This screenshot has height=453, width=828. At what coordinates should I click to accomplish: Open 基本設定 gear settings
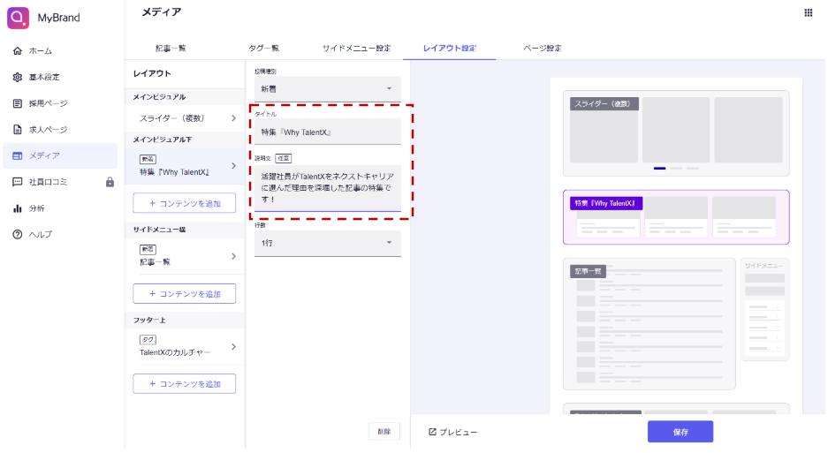point(44,78)
